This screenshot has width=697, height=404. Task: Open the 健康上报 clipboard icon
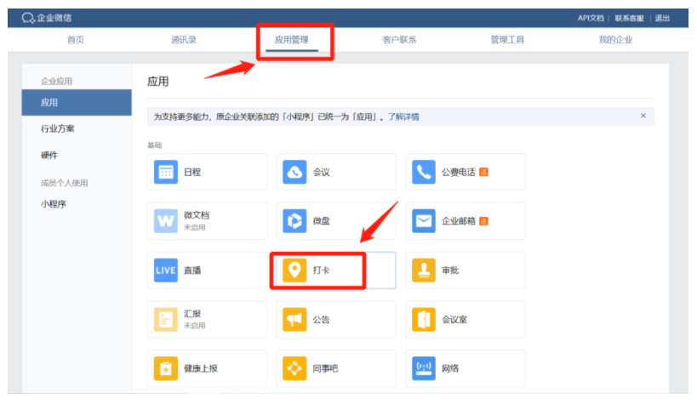[x=166, y=368]
